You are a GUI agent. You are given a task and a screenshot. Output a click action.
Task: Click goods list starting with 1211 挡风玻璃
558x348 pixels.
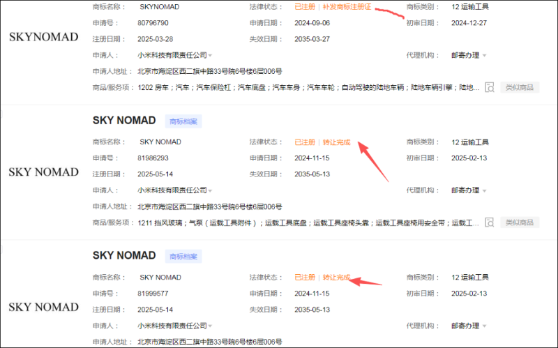click(x=308, y=222)
